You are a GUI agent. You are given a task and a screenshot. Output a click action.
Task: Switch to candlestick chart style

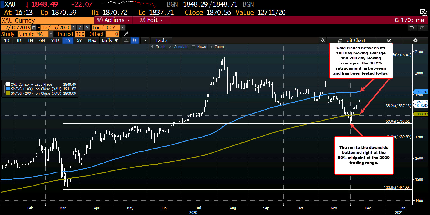[135, 40]
